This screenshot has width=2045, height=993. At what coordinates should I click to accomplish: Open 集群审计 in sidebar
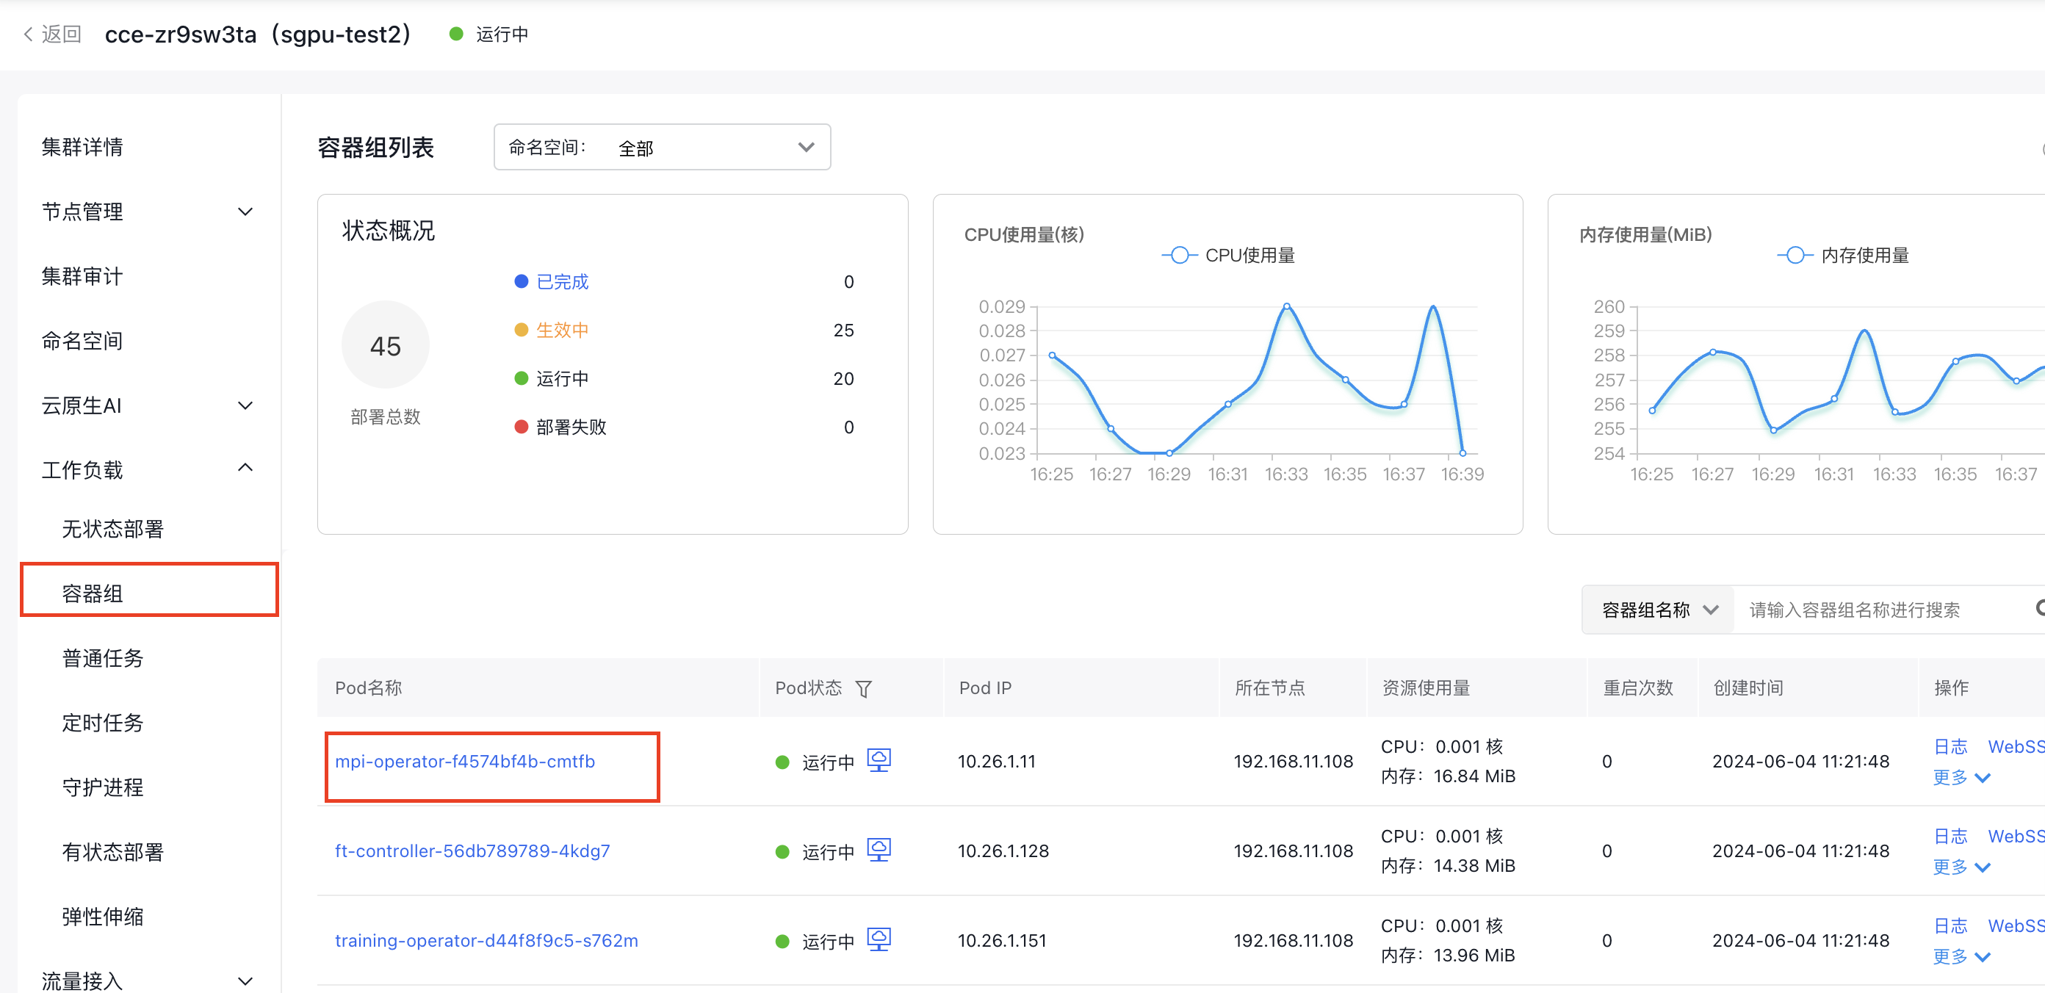(82, 276)
